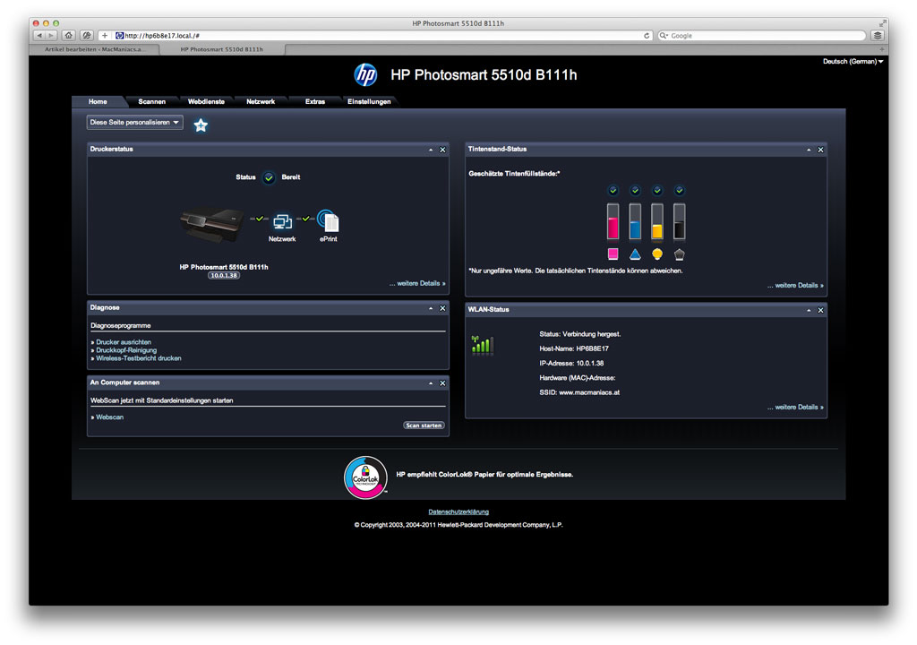Switch to the Home tab
The image size is (917, 645).
(98, 102)
